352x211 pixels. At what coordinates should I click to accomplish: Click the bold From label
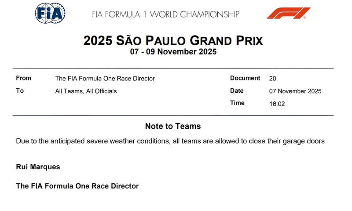click(24, 78)
